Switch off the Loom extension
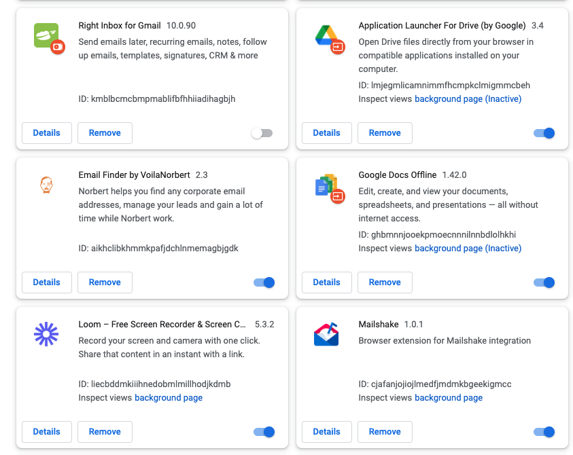Viewport: 573px width, 455px height. [264, 432]
